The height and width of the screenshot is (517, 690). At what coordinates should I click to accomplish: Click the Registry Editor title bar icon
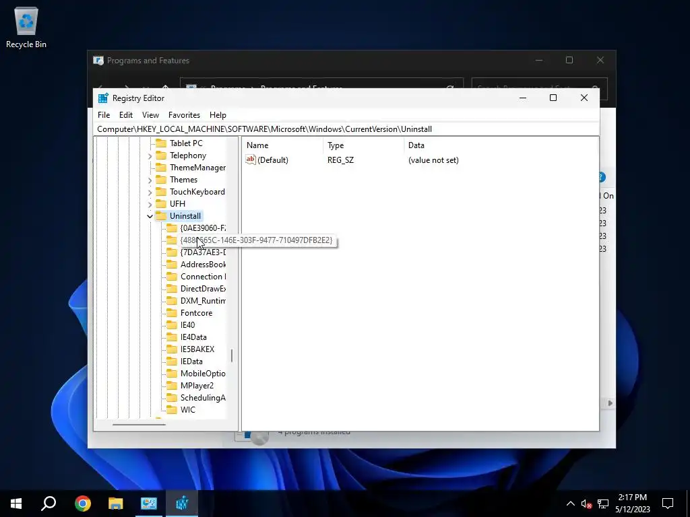click(103, 98)
